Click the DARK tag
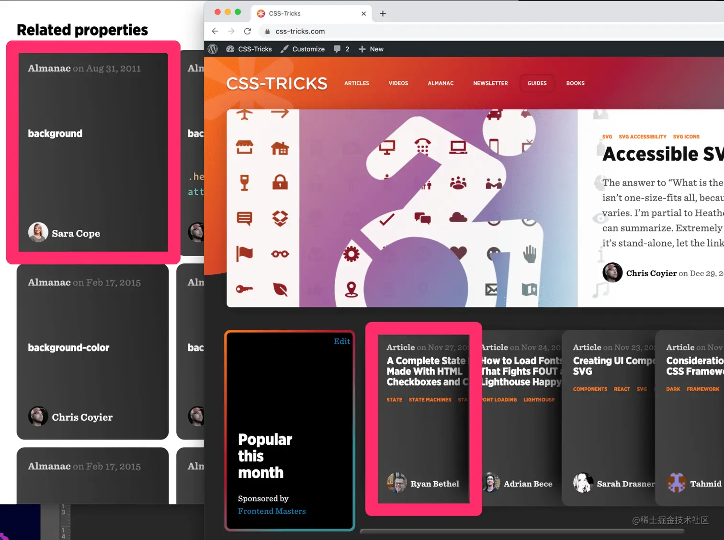Image resolution: width=724 pixels, height=540 pixels. tap(673, 389)
